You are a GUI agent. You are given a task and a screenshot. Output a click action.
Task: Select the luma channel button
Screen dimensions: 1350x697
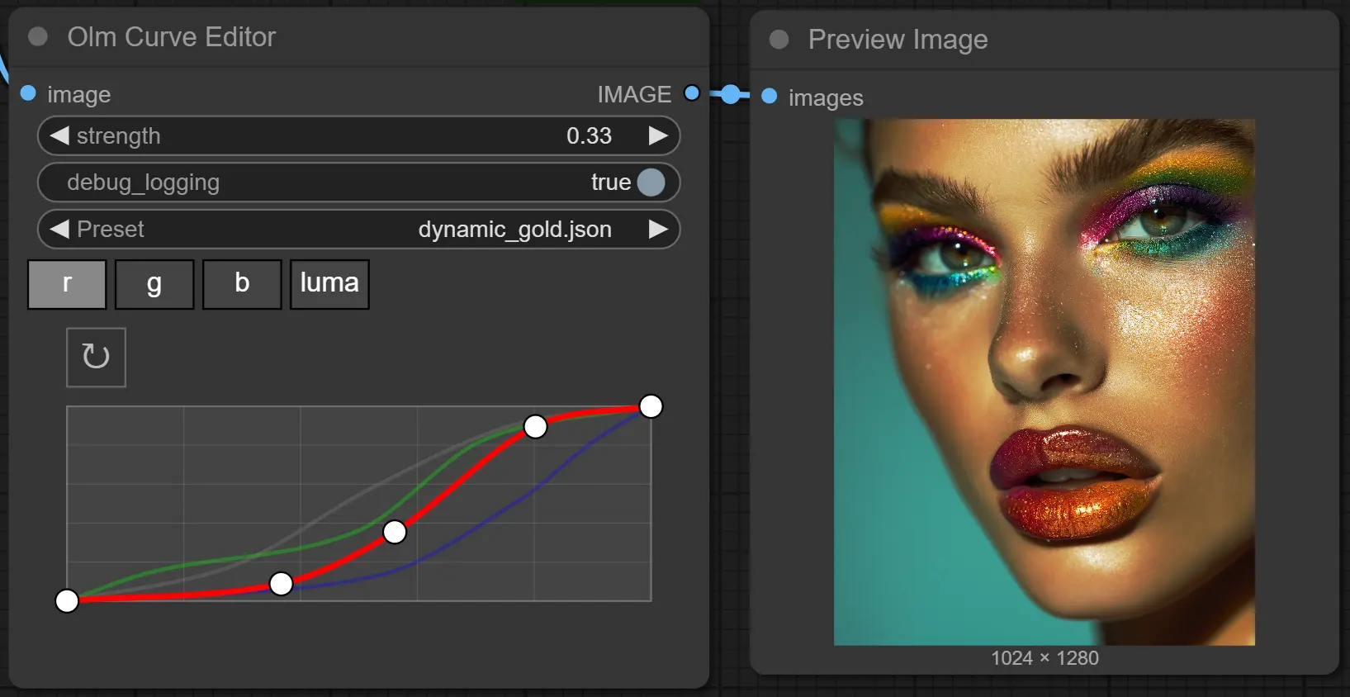[329, 284]
